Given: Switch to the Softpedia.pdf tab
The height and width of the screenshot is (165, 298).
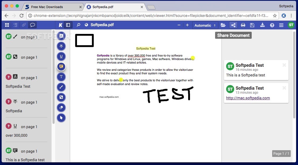Looking at the screenshot, I should (115, 7).
